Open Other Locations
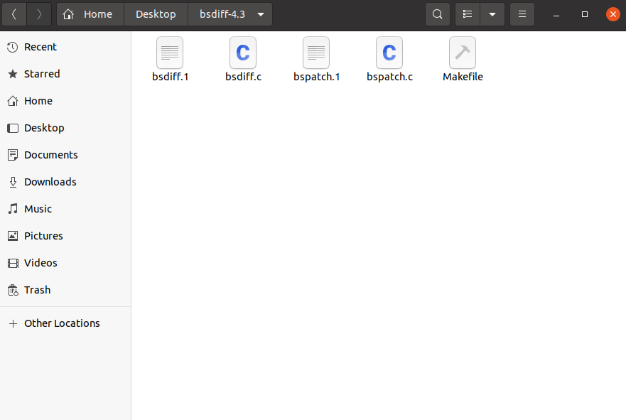The image size is (626, 420). pos(62,323)
